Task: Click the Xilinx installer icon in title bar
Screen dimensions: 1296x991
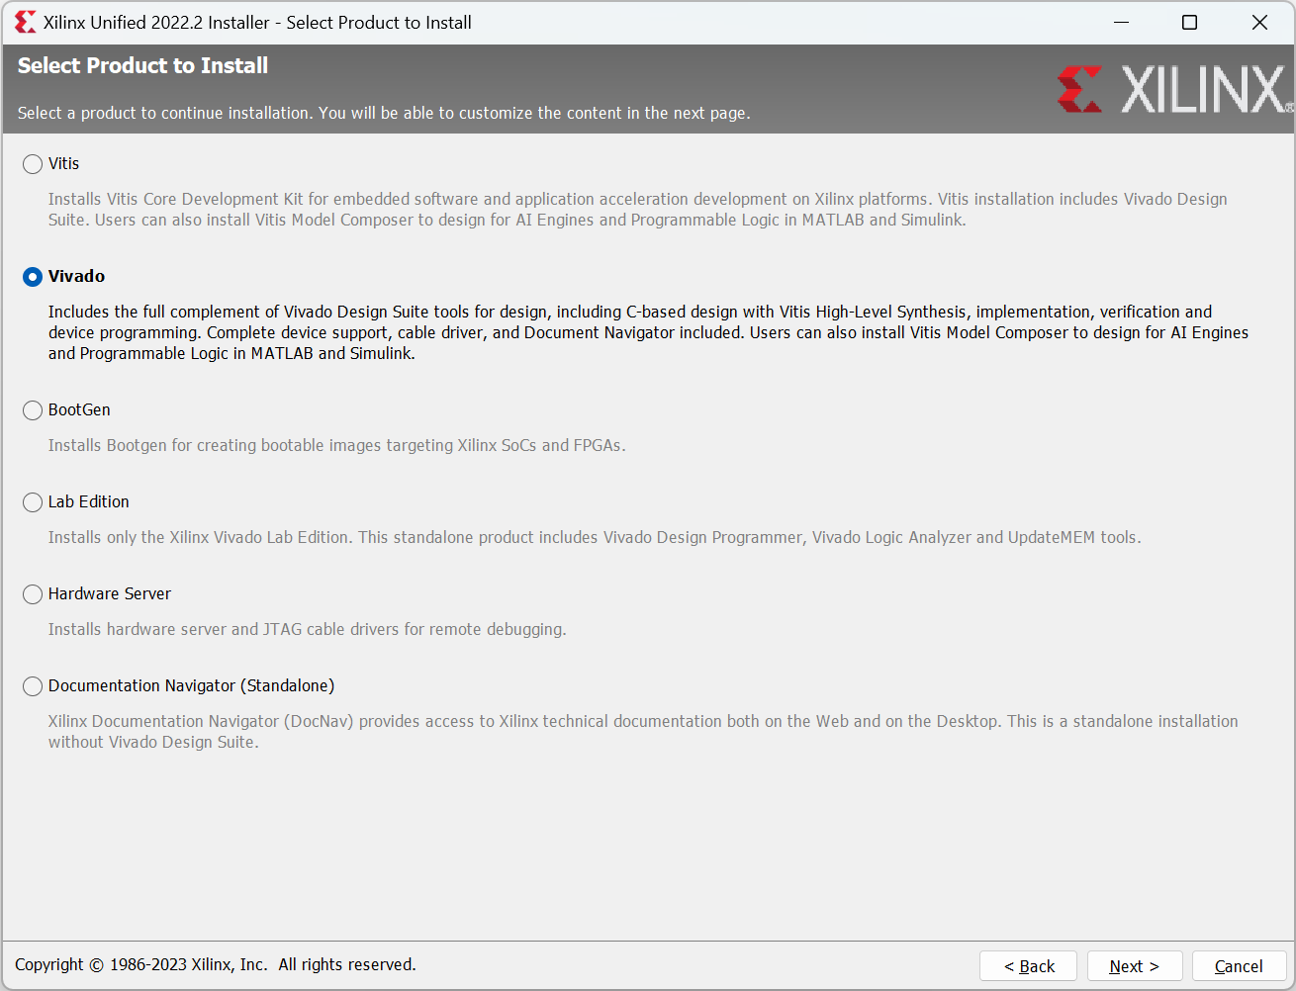Action: tap(25, 22)
